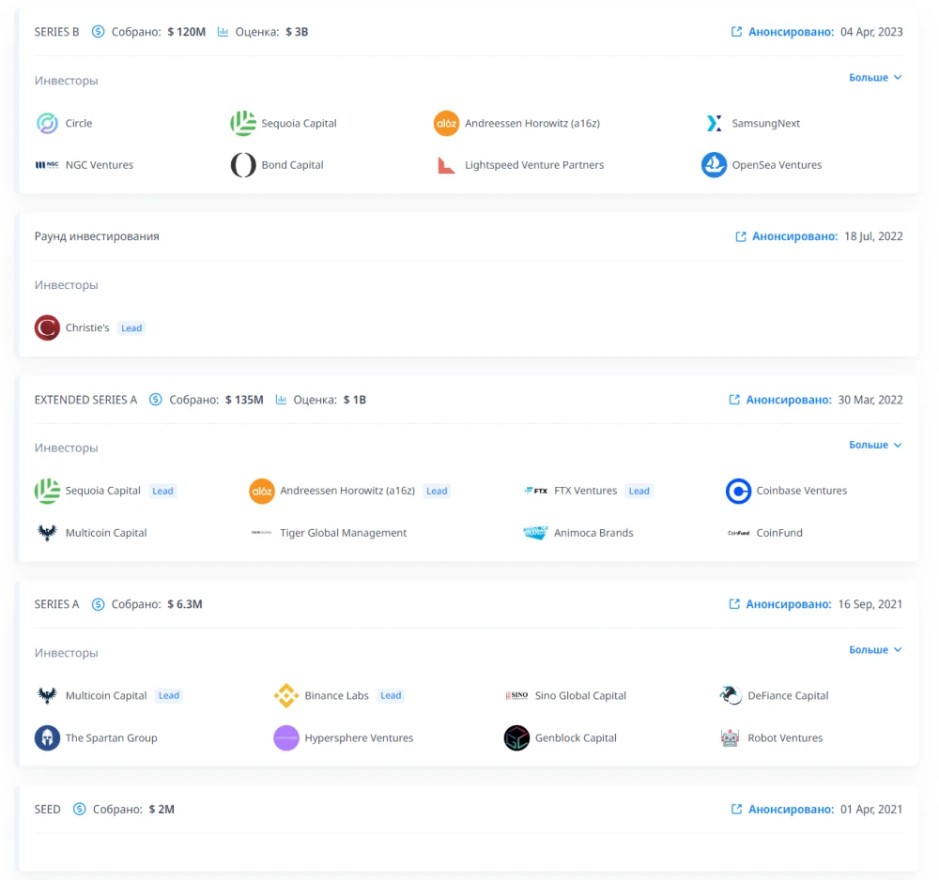939x880 pixels.
Task: Click Sequoia Capital logo in Extended Series A
Action: (47, 492)
